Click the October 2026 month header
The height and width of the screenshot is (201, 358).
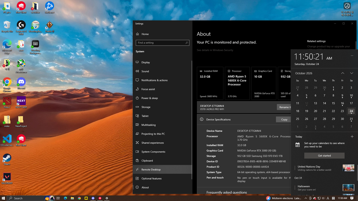[x=304, y=73]
